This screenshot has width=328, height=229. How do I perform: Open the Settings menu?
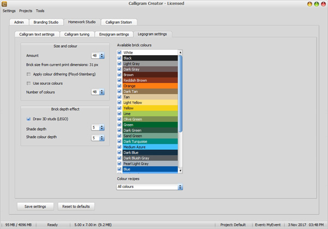coord(9,11)
